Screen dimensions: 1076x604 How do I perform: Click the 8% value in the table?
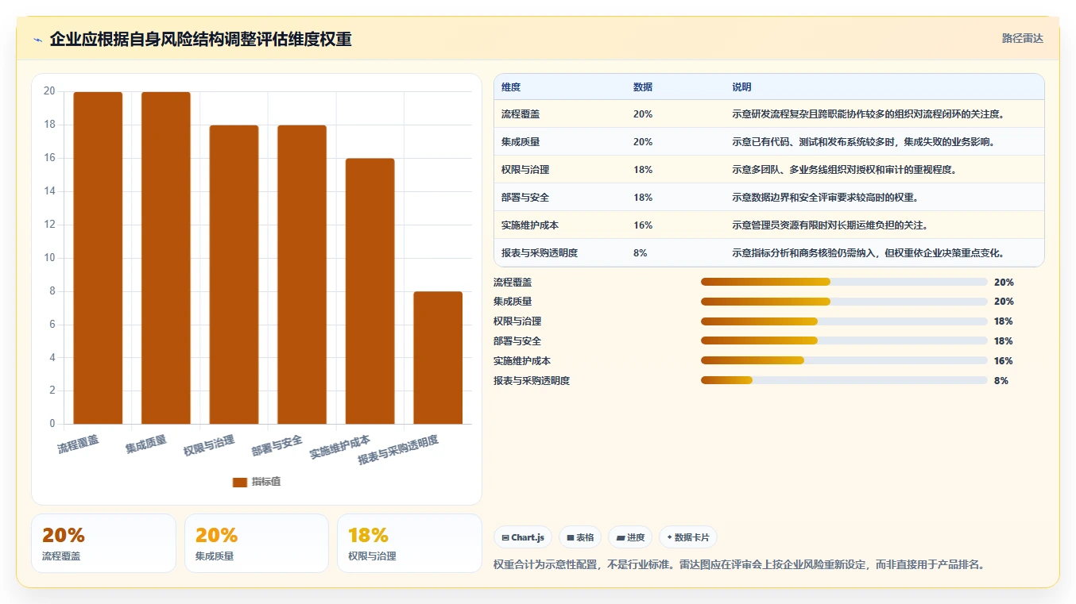coord(641,253)
